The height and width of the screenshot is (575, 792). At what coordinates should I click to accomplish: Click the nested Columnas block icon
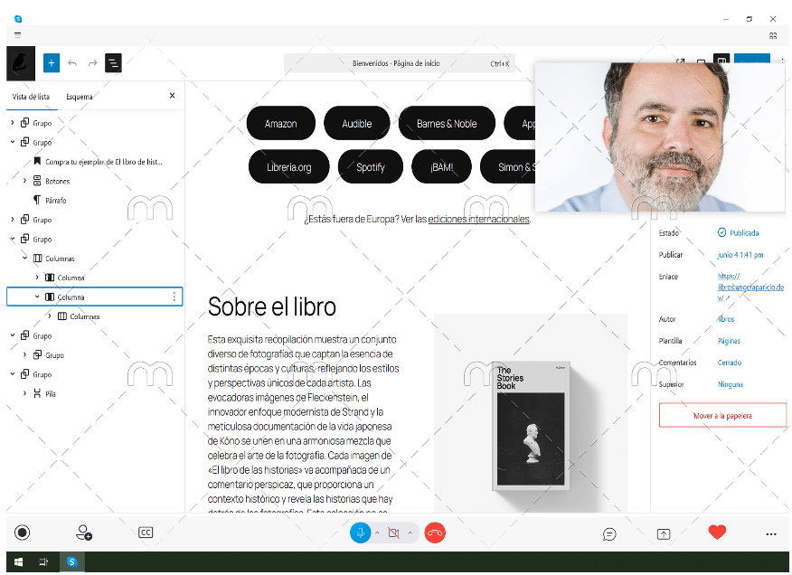pos(62,316)
